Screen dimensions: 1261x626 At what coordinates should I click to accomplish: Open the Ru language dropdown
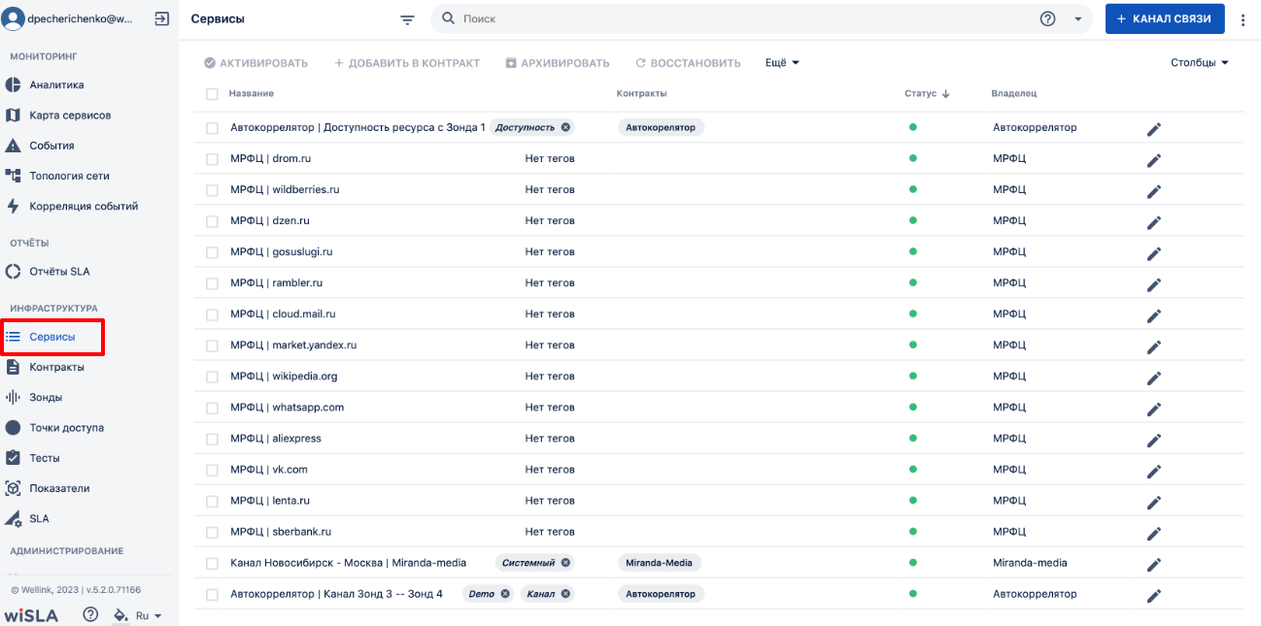point(149,615)
